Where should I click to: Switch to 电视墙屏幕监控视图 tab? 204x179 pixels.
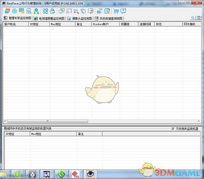(49, 18)
